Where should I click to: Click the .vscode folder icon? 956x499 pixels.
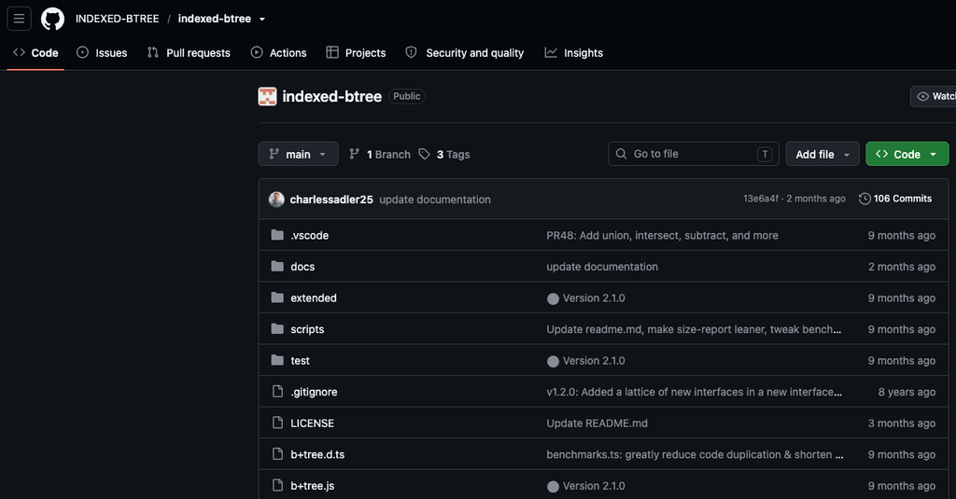tap(277, 235)
